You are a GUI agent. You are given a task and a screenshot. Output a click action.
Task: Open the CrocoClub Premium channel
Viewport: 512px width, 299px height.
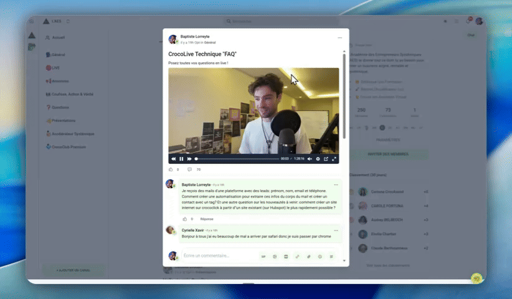66,147
